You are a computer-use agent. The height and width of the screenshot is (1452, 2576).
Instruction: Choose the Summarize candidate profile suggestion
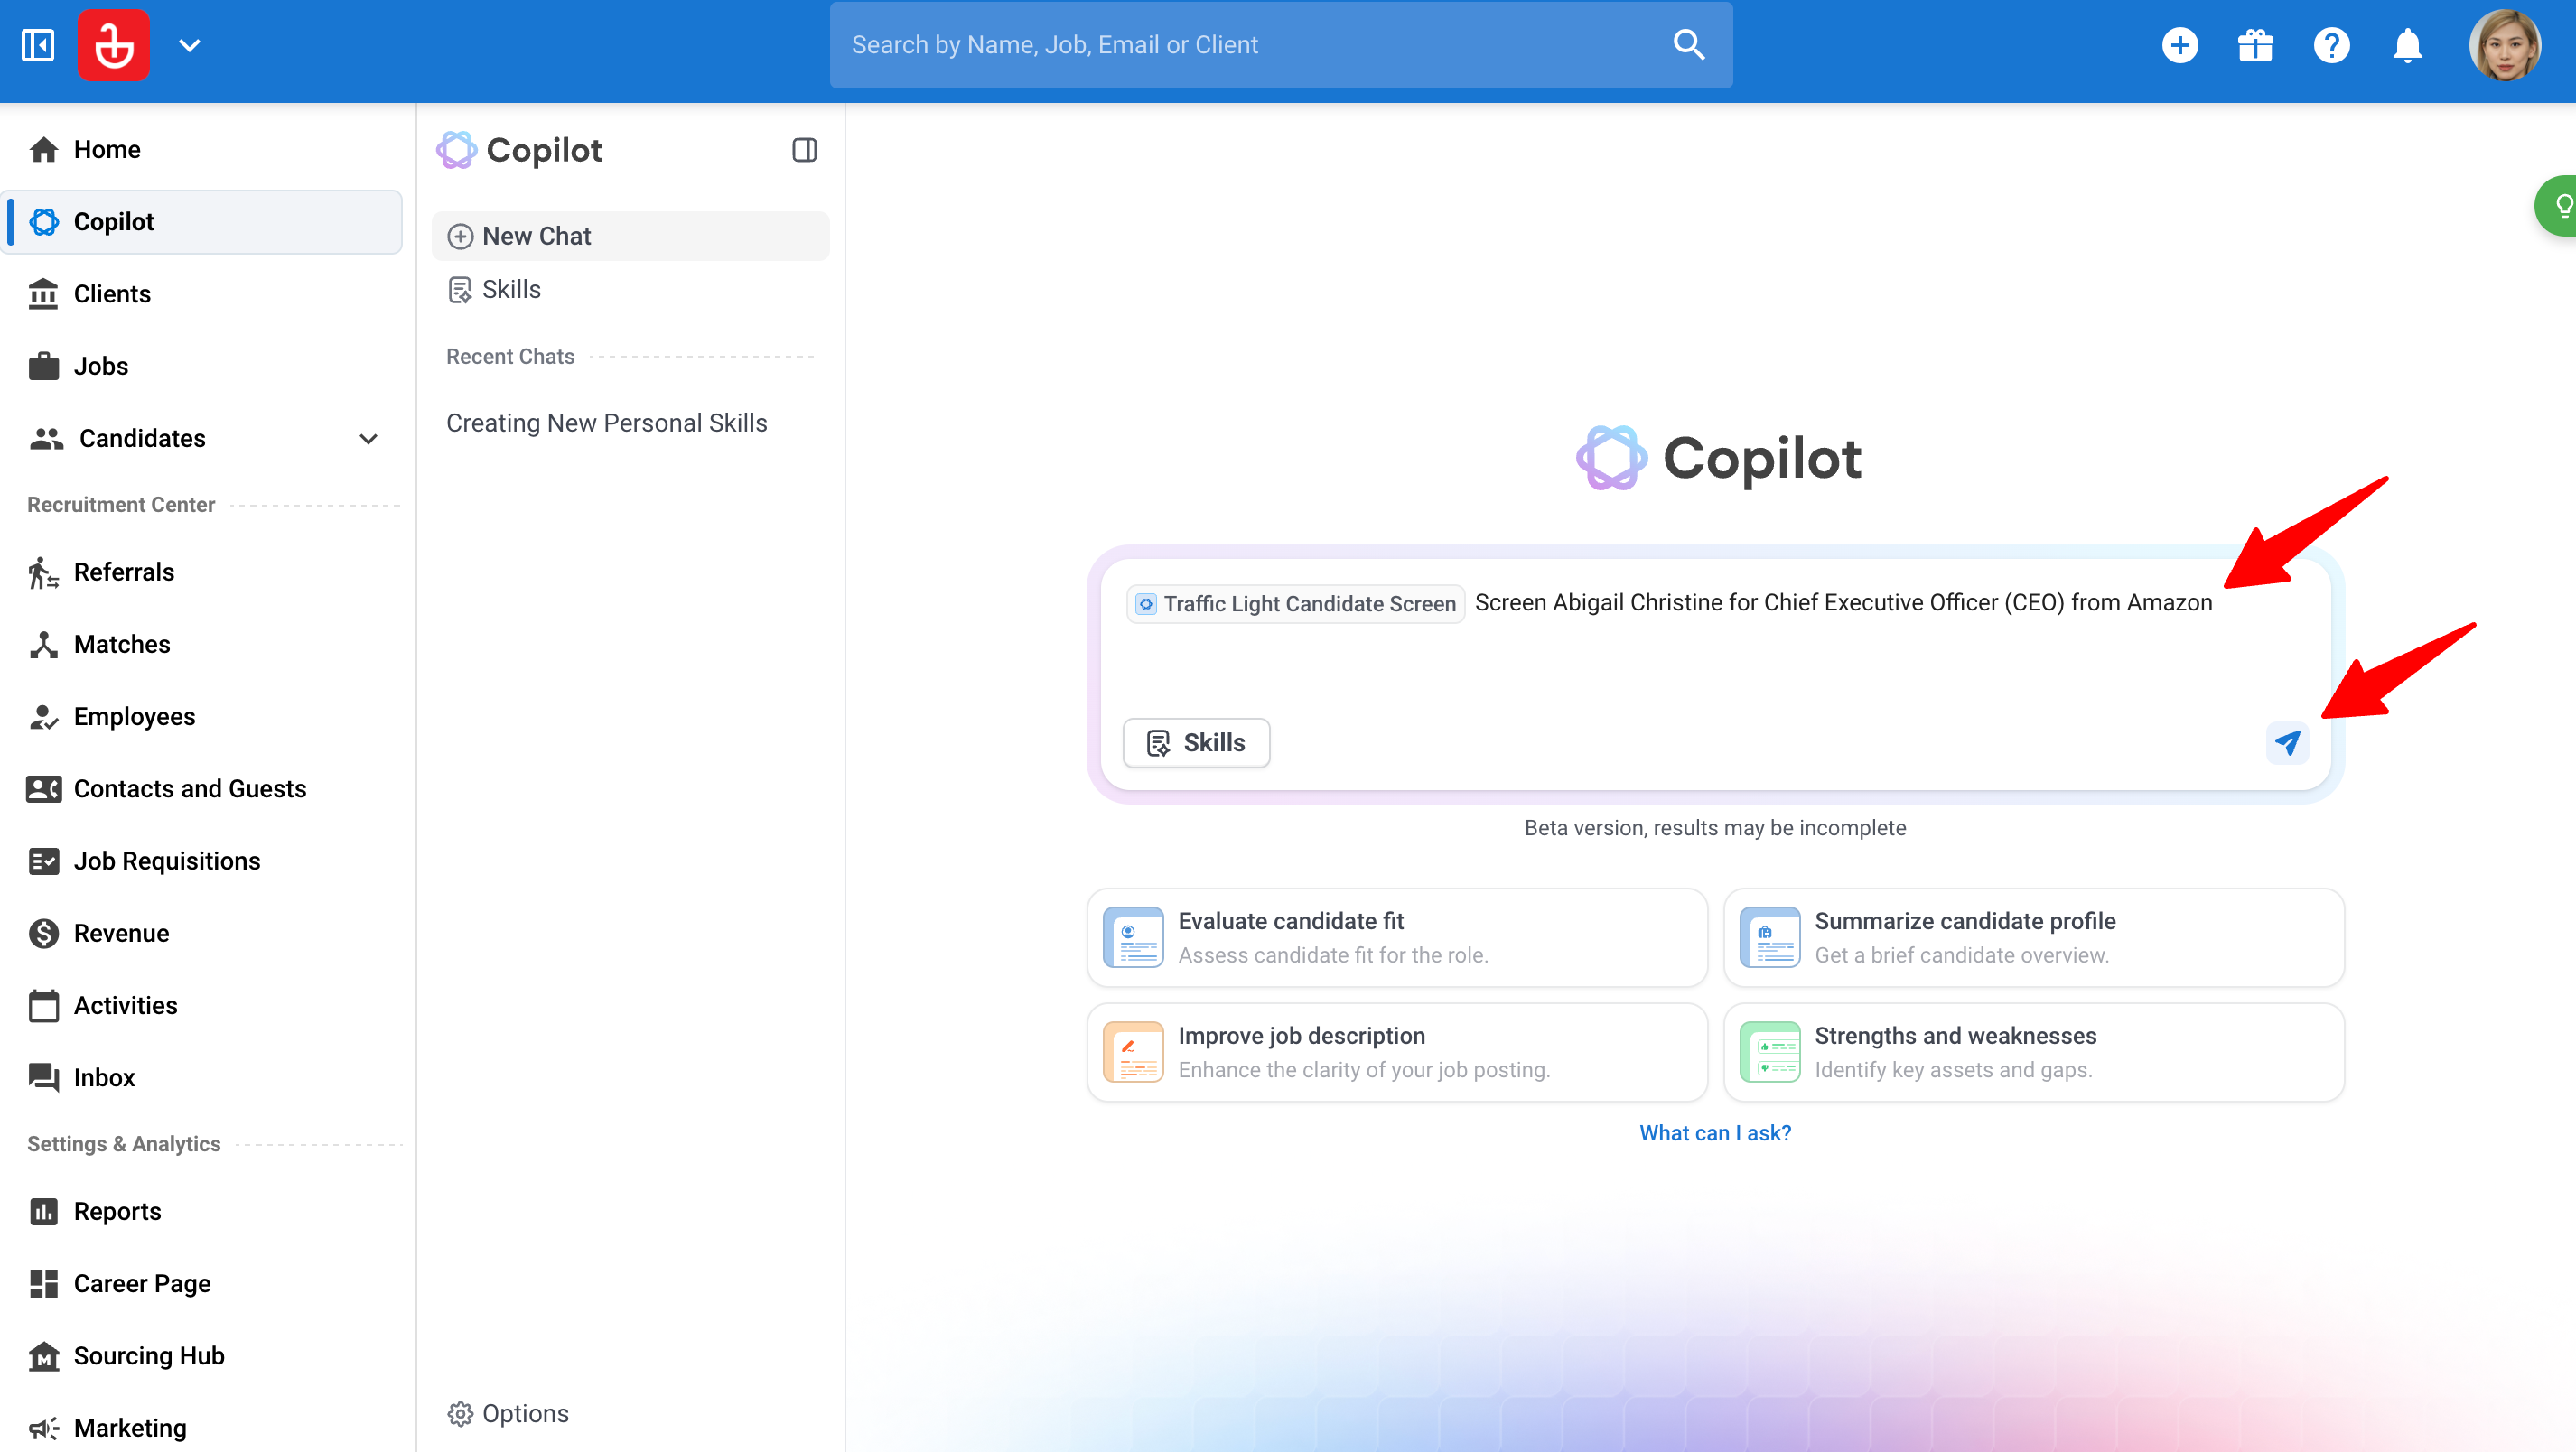coord(2034,938)
